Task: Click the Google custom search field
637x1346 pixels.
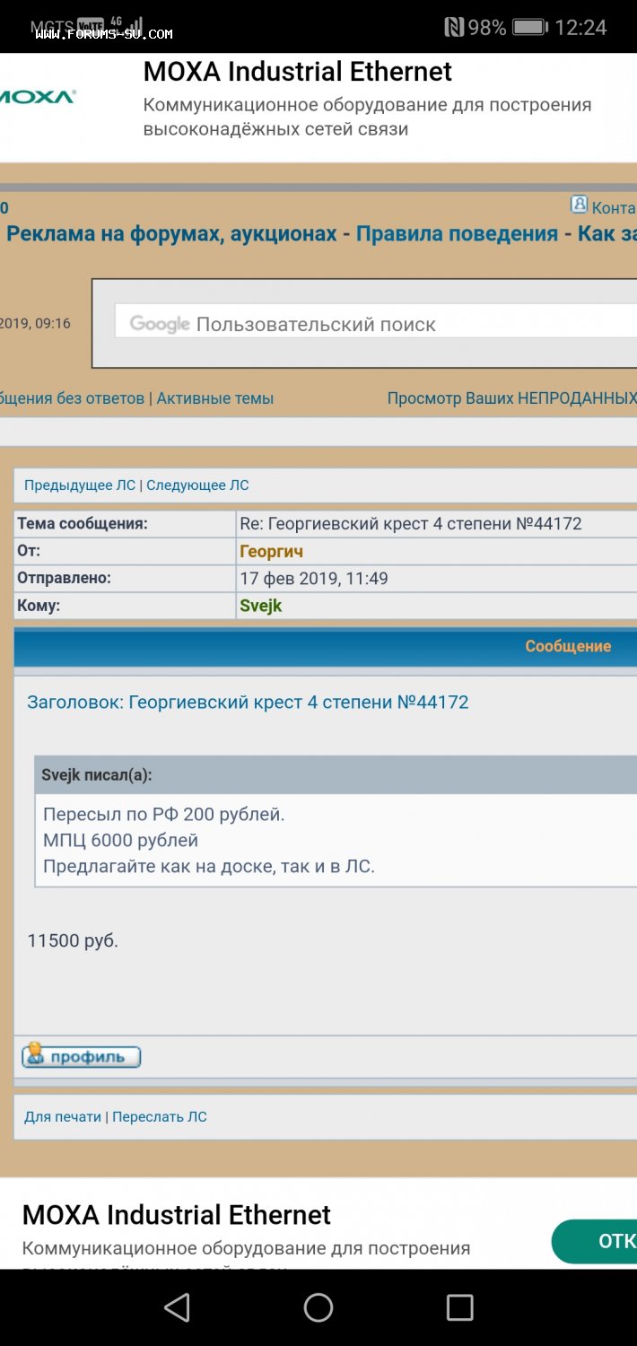Action: tap(377, 324)
